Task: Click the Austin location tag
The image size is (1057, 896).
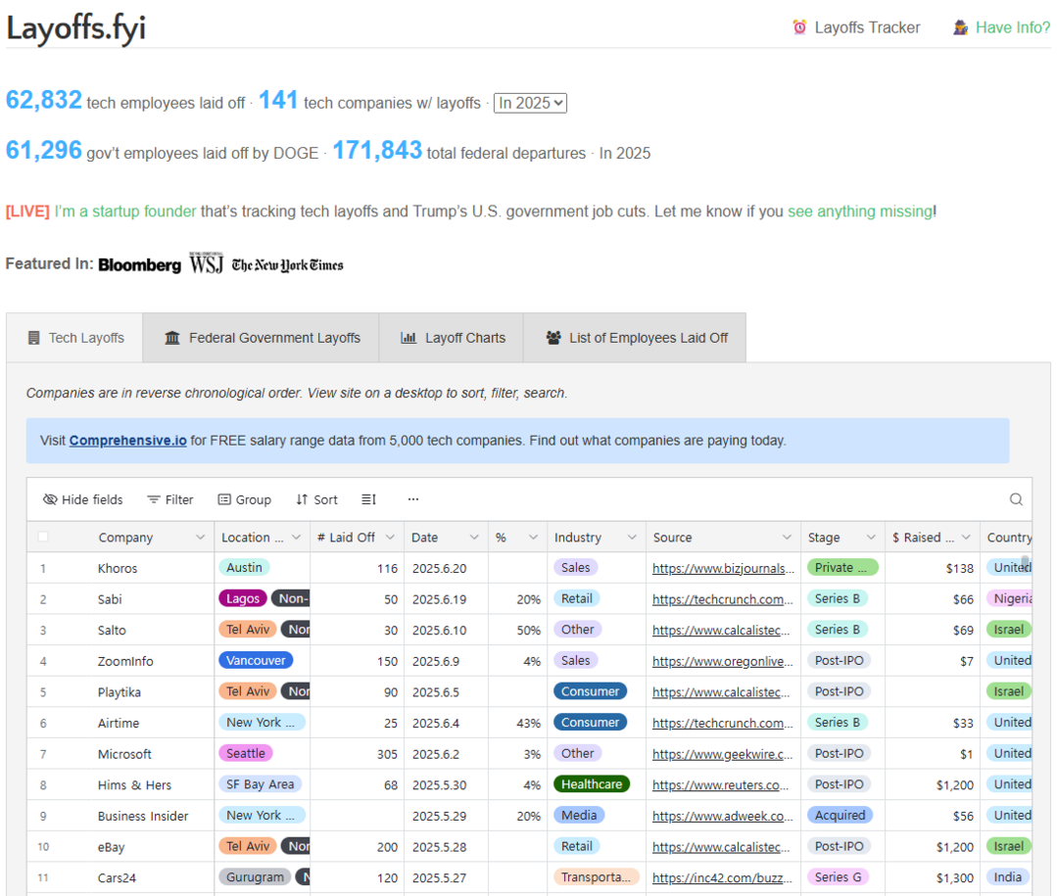Action: 244,567
